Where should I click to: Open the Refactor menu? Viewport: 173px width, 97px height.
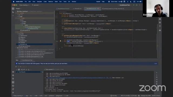tap(51, 2)
